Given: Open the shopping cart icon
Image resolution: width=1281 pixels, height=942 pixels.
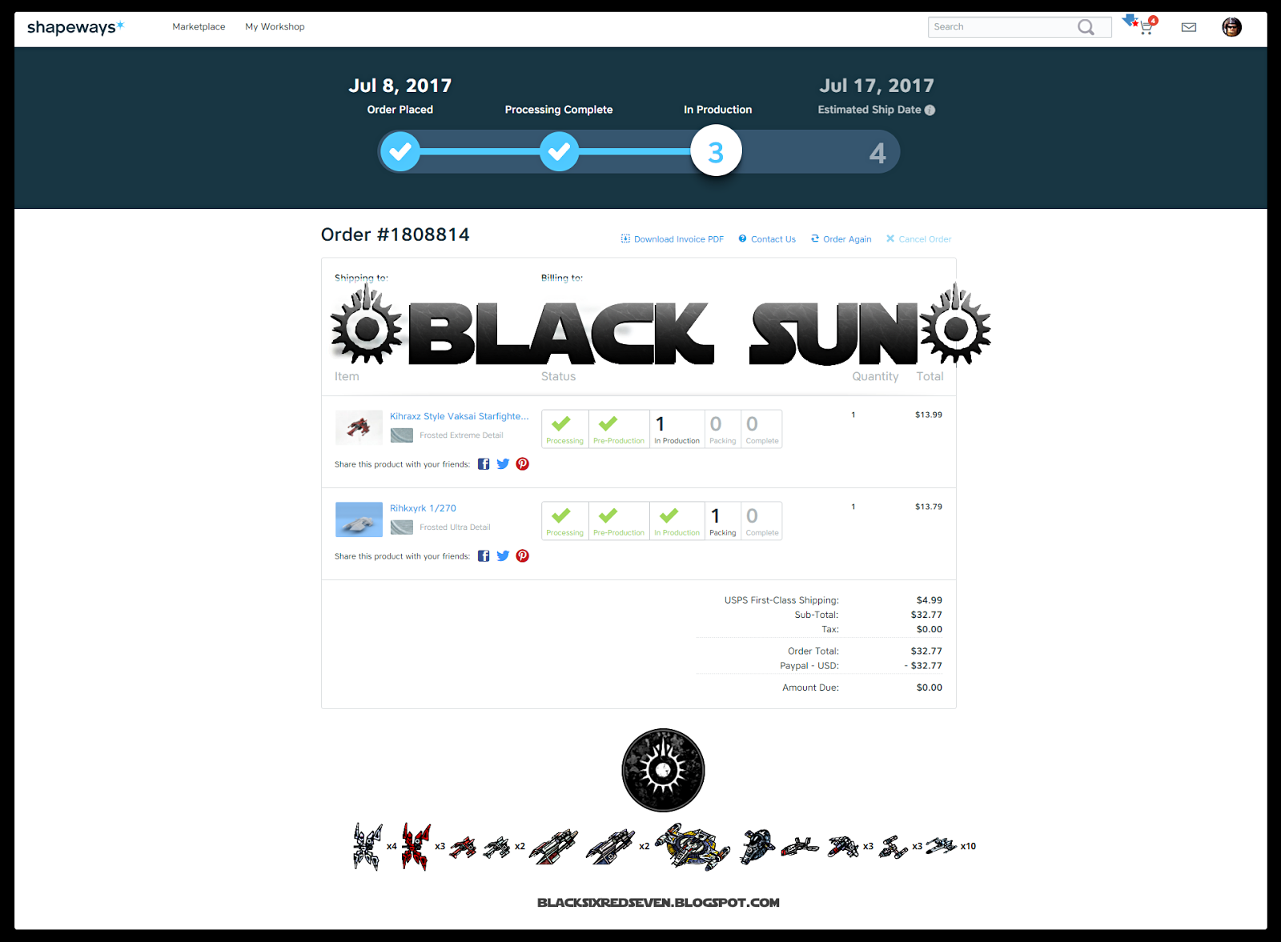Looking at the screenshot, I should click(x=1146, y=27).
